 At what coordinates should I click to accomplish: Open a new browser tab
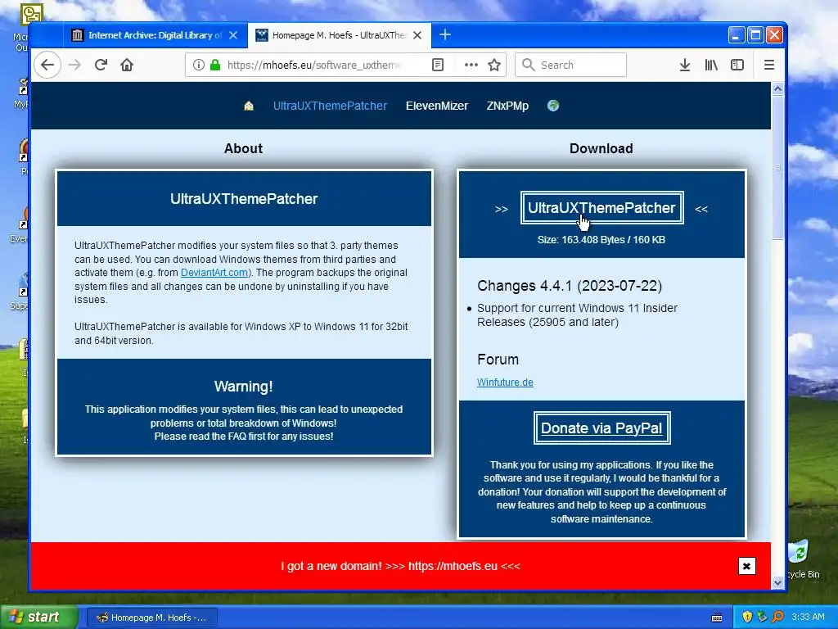pos(445,35)
